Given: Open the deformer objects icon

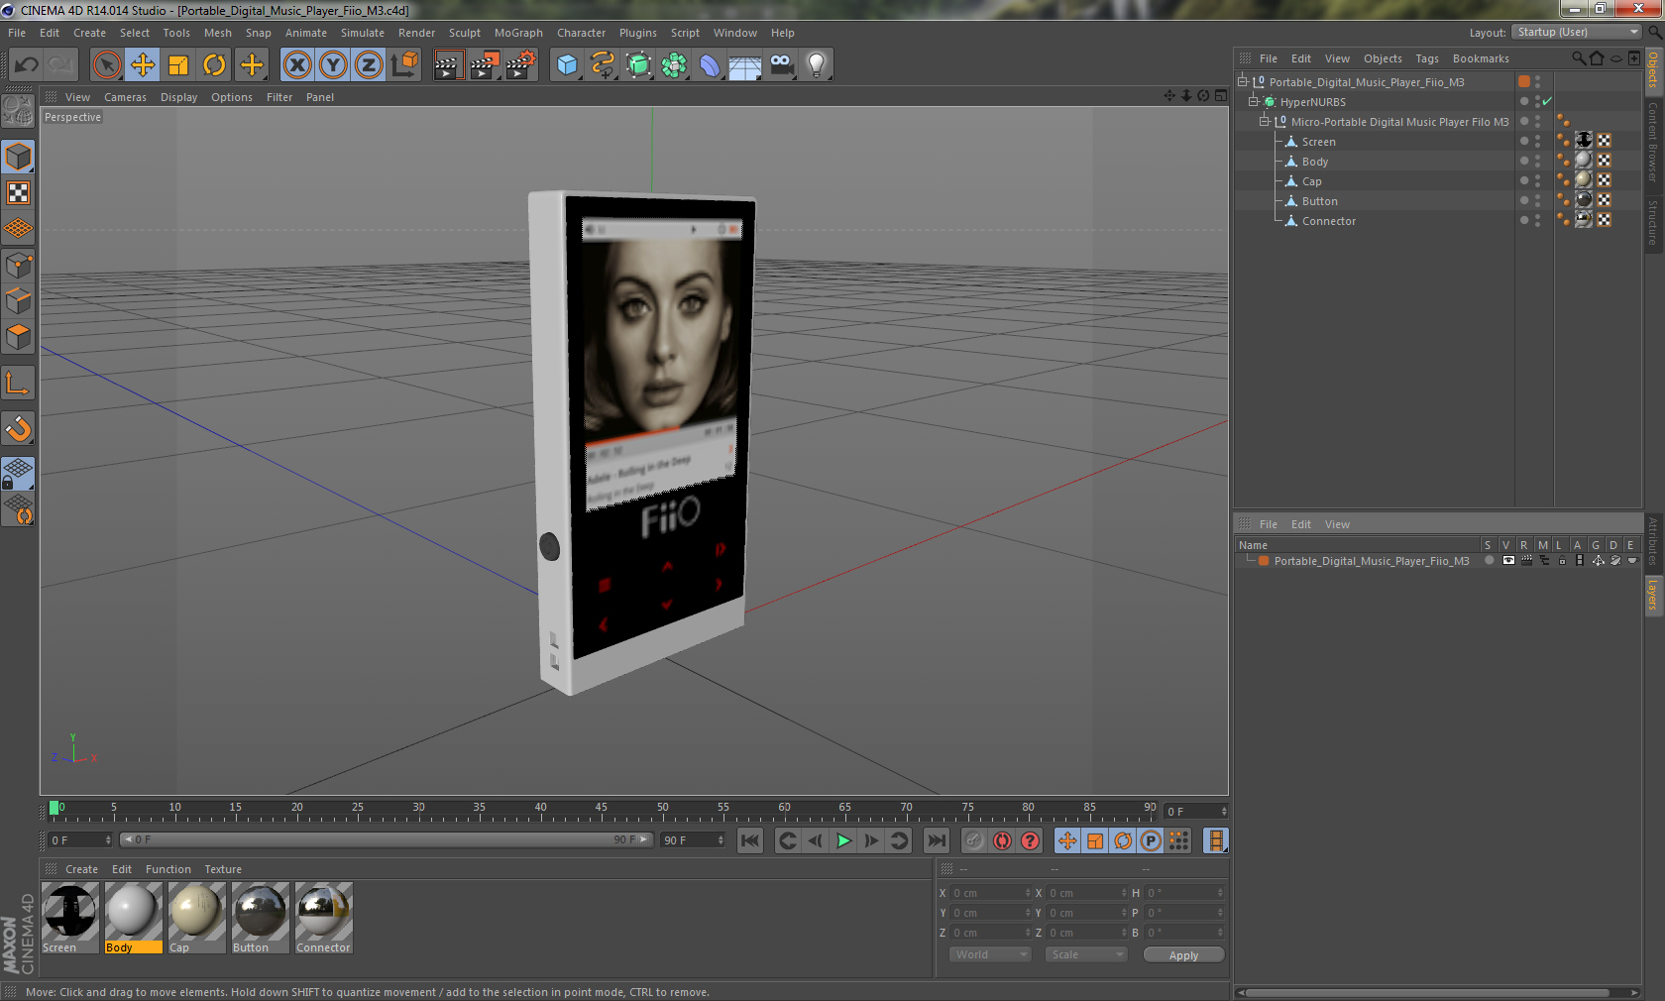Looking at the screenshot, I should pos(710,65).
